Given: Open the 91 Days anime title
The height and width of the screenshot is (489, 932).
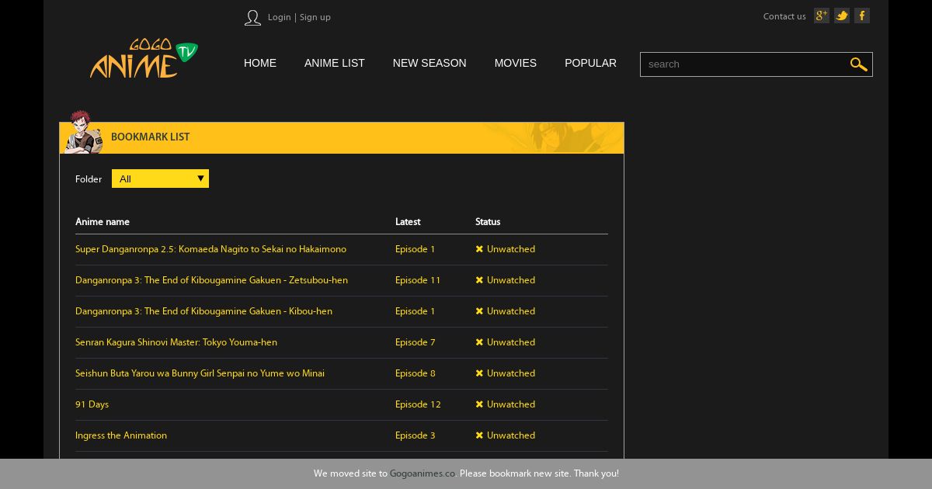Looking at the screenshot, I should (x=92, y=404).
